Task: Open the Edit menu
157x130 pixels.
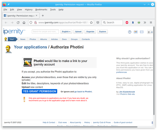Action: [12, 10]
